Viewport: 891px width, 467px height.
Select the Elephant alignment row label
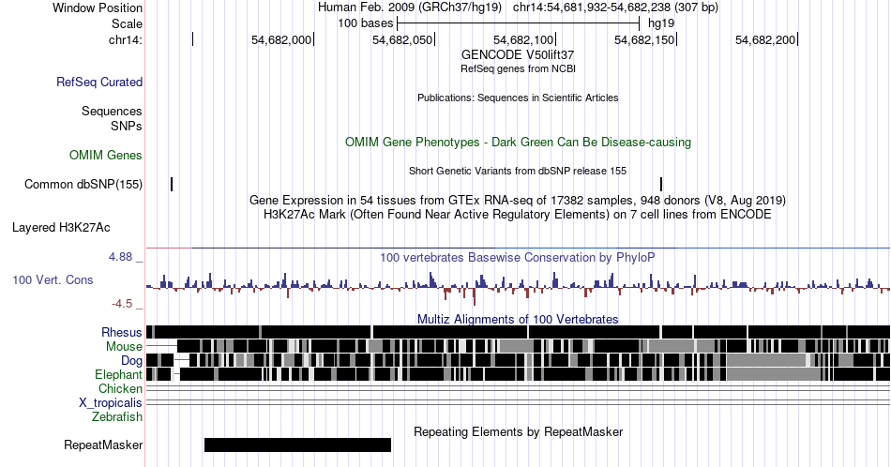click(118, 374)
